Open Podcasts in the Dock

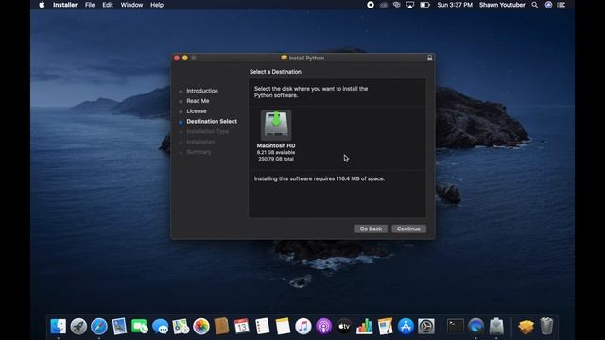coord(323,327)
